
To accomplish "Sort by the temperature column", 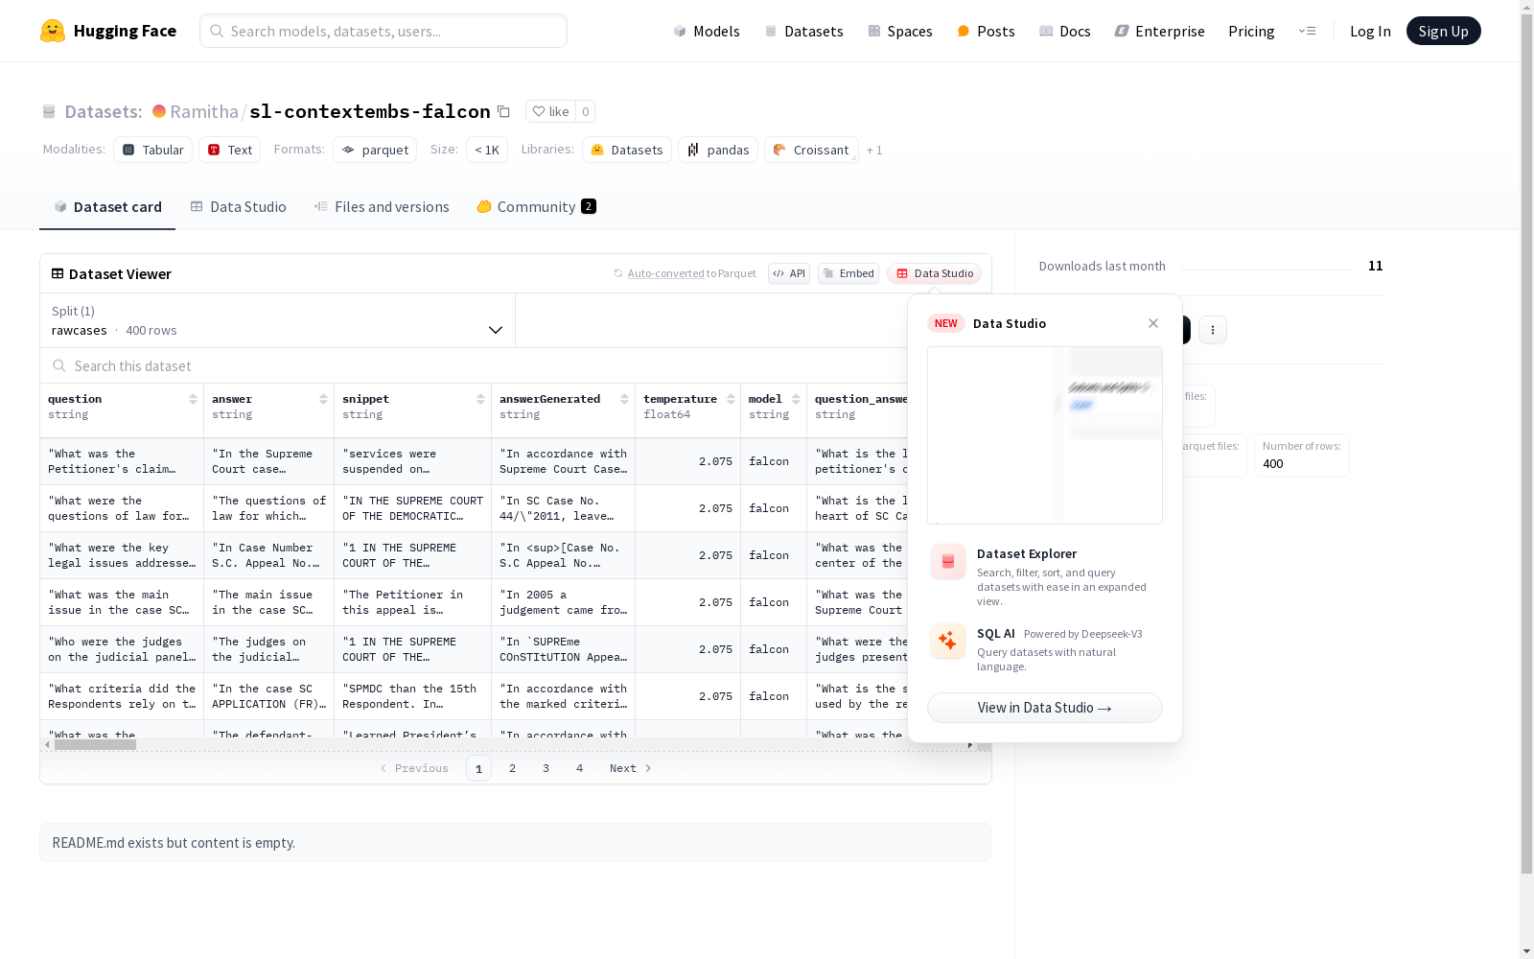I will 731,399.
